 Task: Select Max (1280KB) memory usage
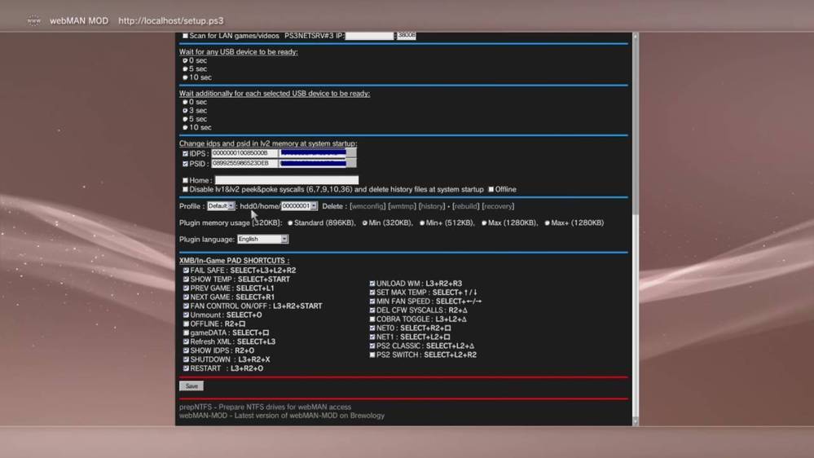pyautogui.click(x=484, y=223)
